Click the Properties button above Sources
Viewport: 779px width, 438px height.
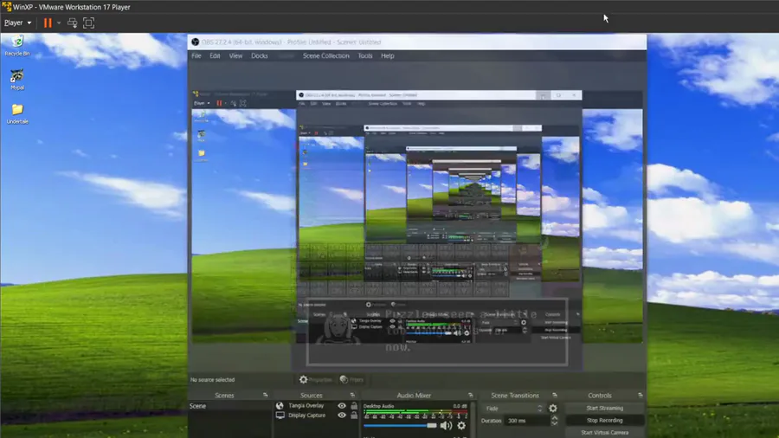[316, 379]
